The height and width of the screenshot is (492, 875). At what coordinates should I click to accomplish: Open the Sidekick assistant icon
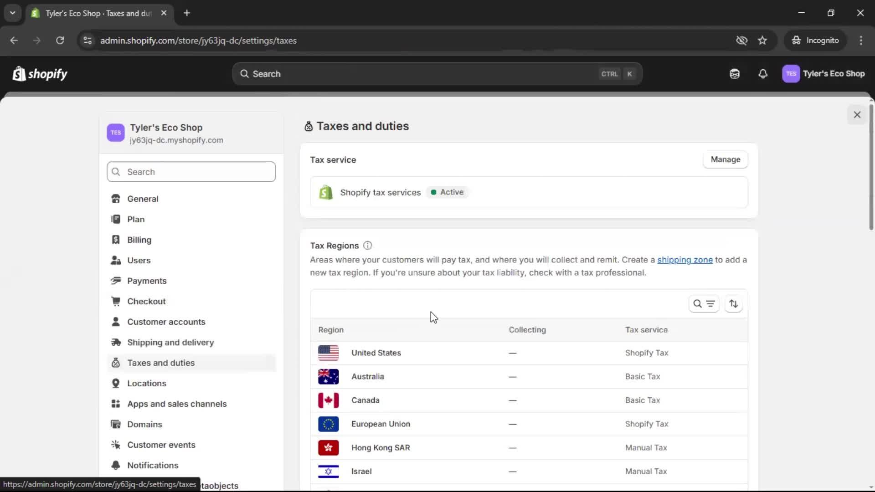click(x=735, y=74)
